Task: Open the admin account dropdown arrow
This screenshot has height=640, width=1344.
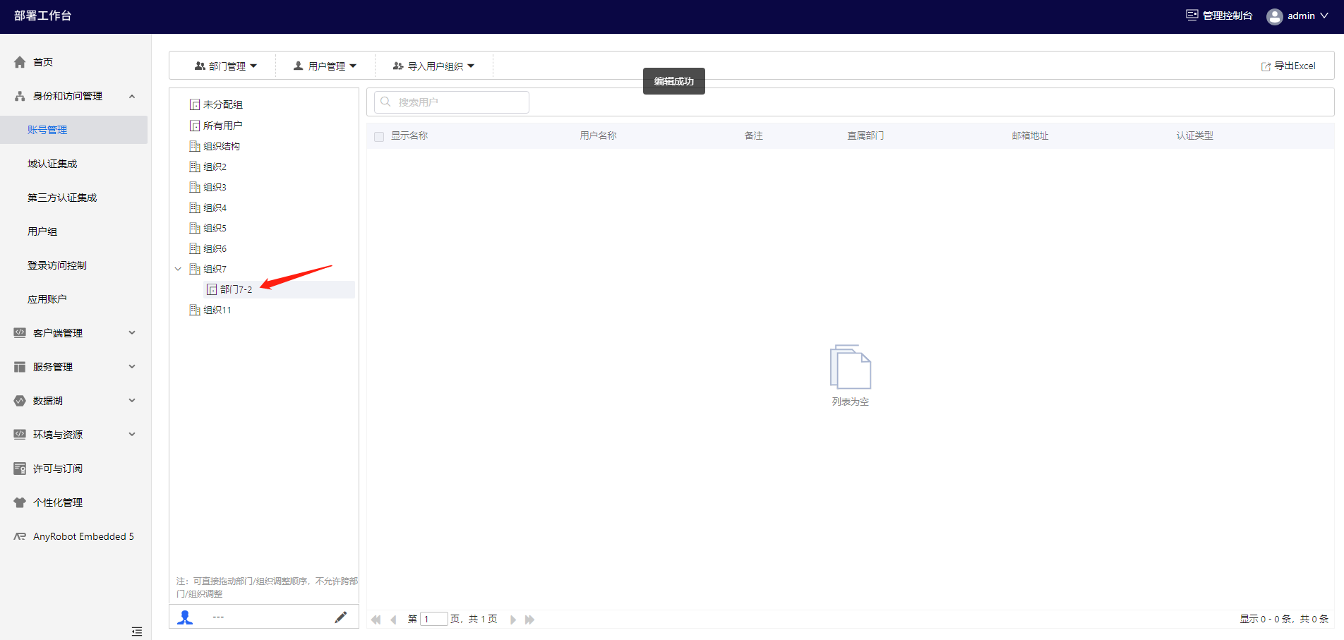Action: click(1324, 16)
